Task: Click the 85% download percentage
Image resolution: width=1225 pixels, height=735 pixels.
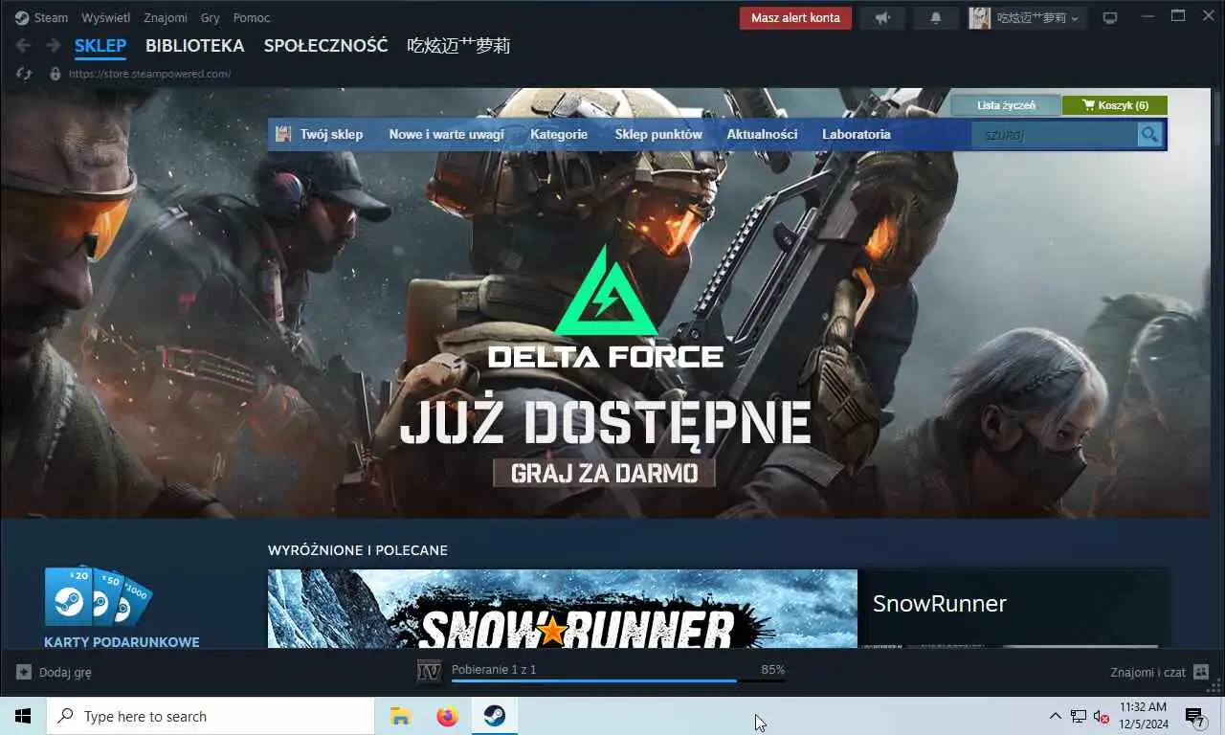Action: point(772,669)
